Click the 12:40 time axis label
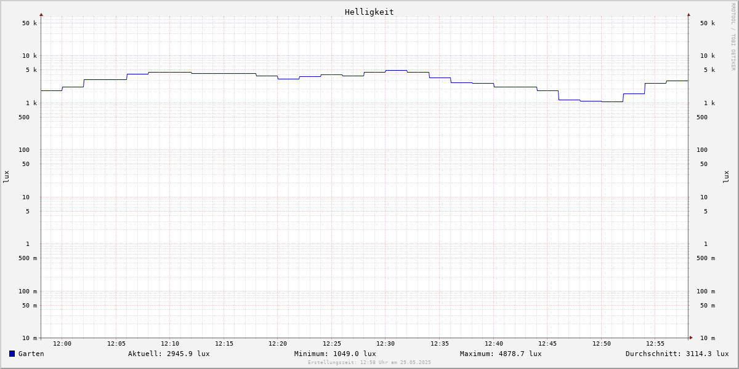Image resolution: width=739 pixels, height=369 pixels. pos(494,344)
